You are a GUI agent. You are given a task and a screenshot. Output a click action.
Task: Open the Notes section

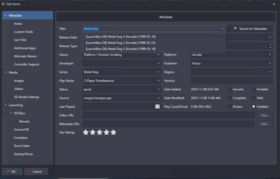pos(18,24)
